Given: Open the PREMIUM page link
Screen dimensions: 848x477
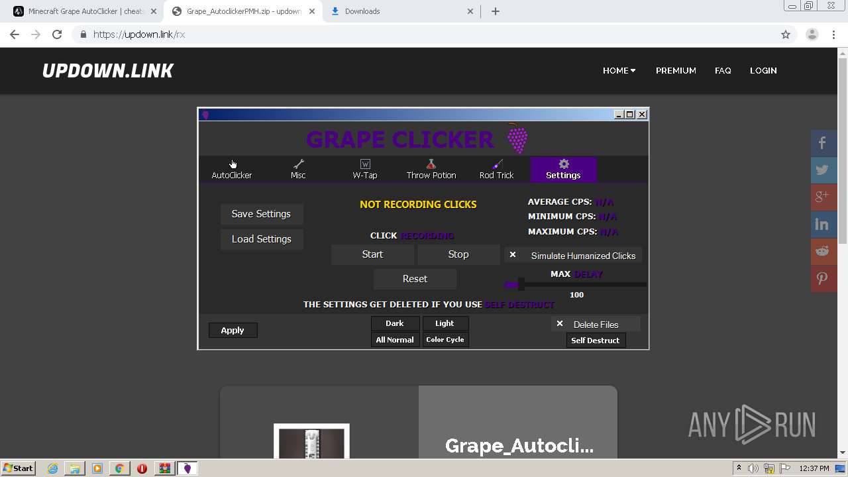Looking at the screenshot, I should tap(676, 70).
